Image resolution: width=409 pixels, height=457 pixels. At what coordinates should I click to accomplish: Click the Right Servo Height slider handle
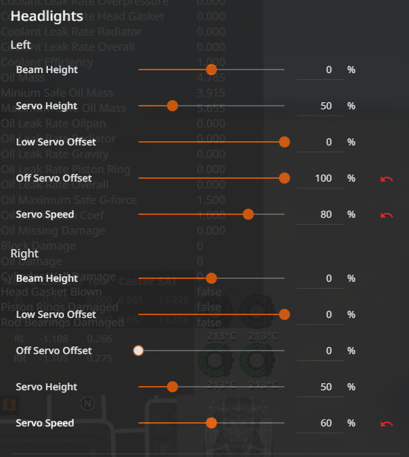(173, 387)
